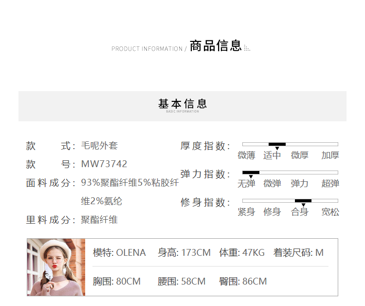Viewport: 365px width, 306px height.
Task: Click the 里料成分 label
Action: tap(51, 220)
